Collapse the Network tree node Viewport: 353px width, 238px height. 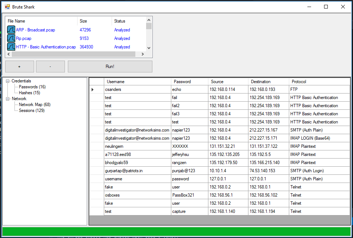click(8, 98)
